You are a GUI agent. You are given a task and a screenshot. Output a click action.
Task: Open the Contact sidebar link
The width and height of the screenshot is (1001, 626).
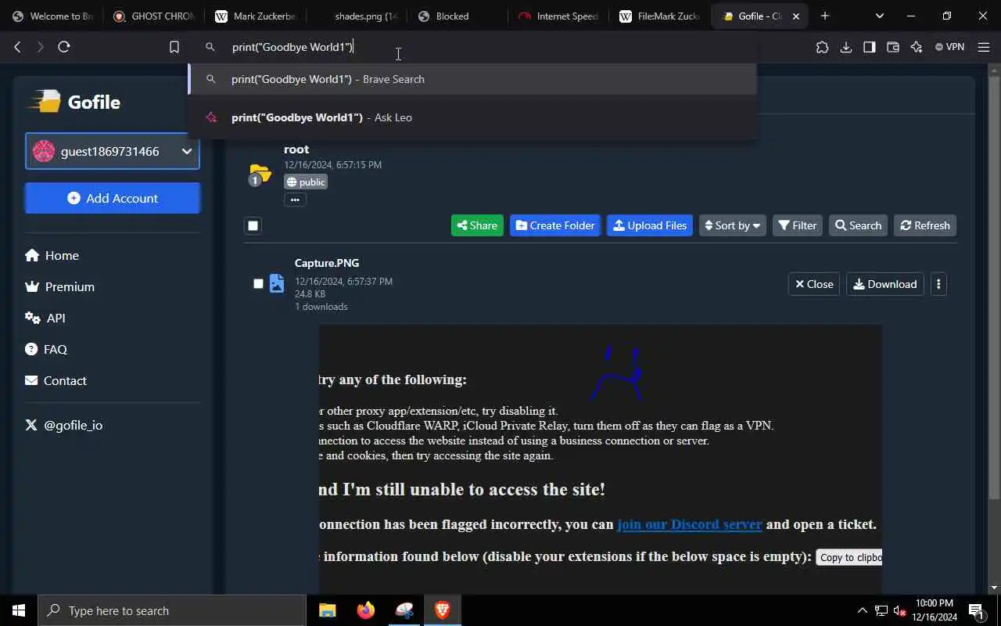[56, 380]
